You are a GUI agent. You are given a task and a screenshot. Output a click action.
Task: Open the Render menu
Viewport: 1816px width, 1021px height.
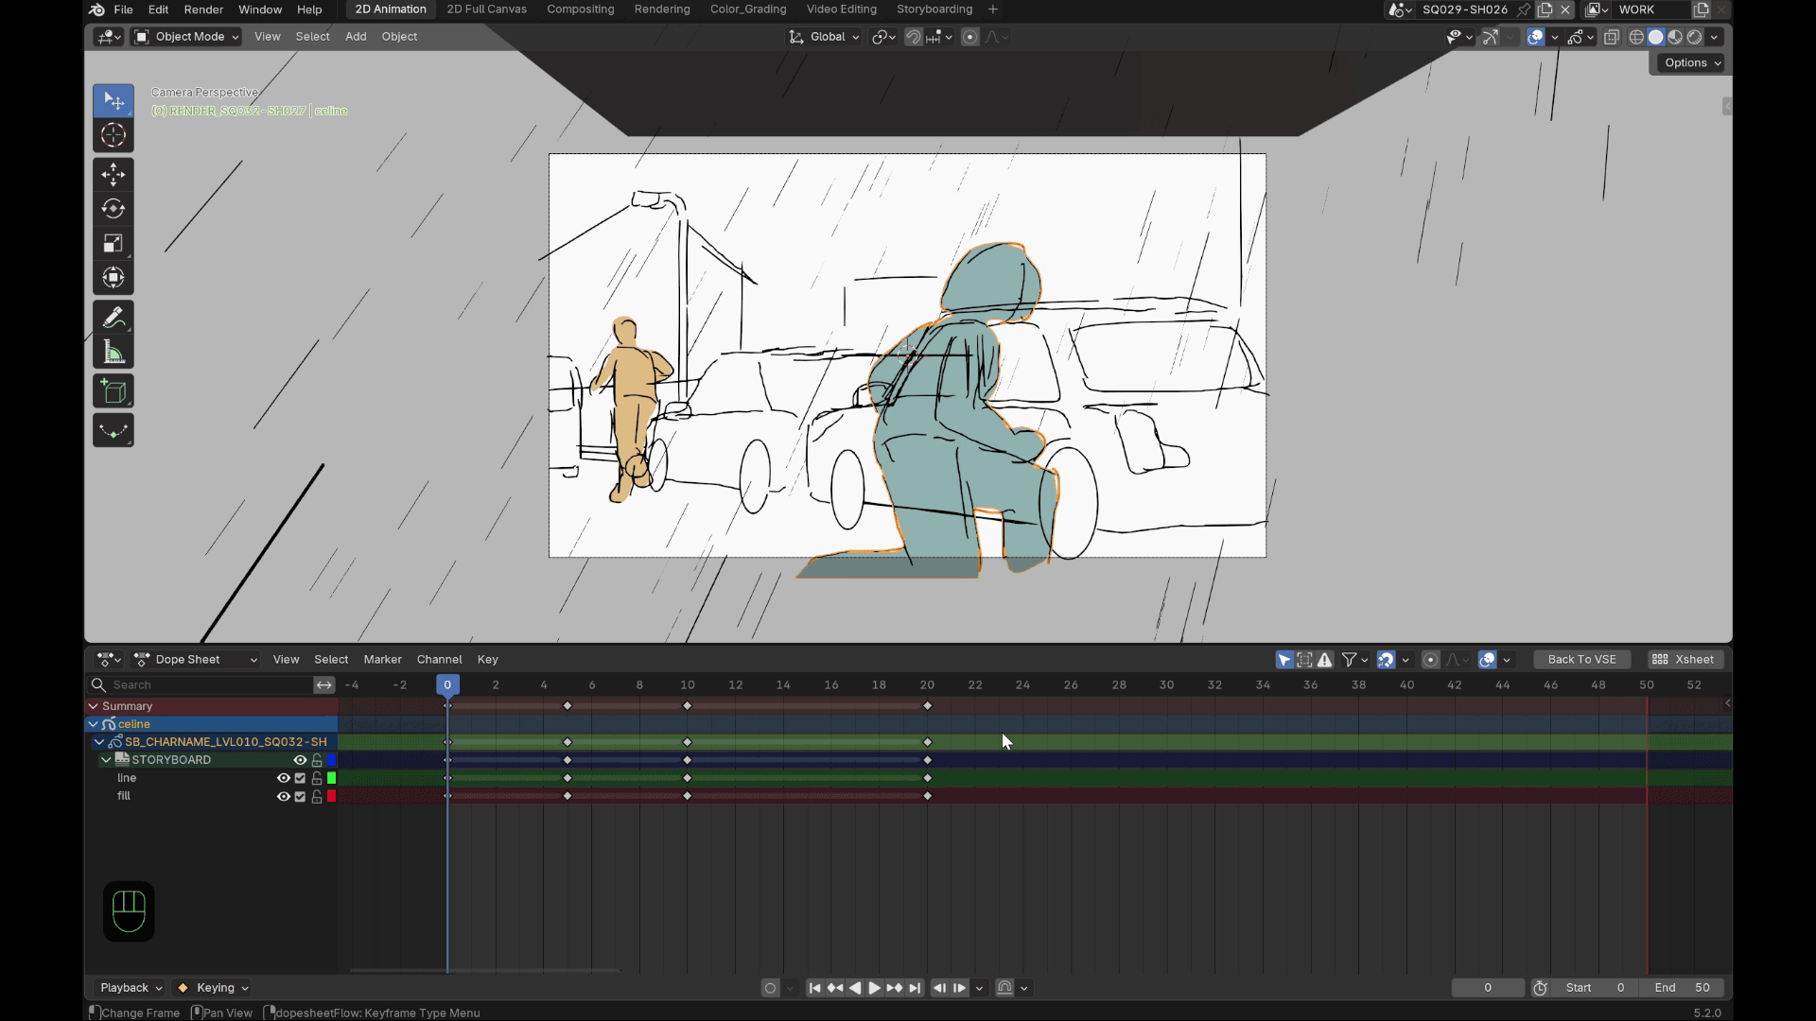pyautogui.click(x=203, y=9)
